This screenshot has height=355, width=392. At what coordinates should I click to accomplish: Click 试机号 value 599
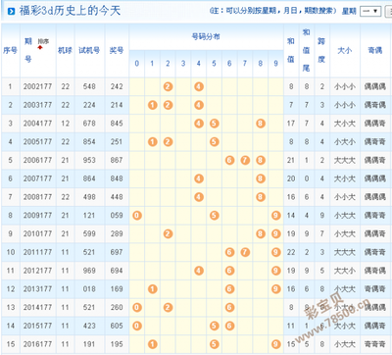pos(89,233)
